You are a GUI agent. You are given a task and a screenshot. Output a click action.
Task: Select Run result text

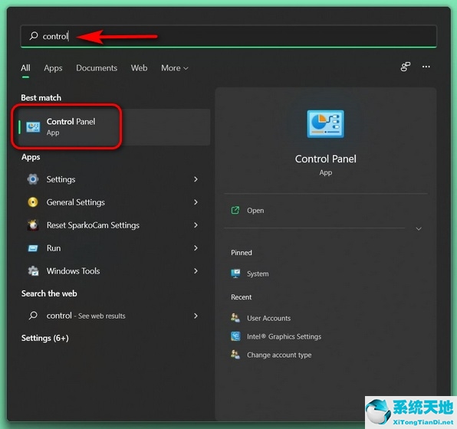point(54,248)
